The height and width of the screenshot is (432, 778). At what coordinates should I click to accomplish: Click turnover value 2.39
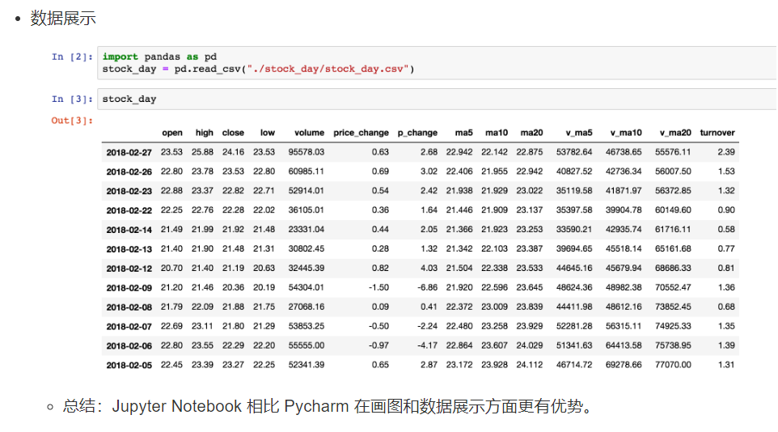pyautogui.click(x=726, y=152)
